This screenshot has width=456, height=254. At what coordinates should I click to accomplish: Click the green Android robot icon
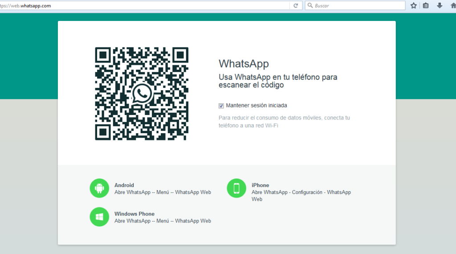coord(99,188)
